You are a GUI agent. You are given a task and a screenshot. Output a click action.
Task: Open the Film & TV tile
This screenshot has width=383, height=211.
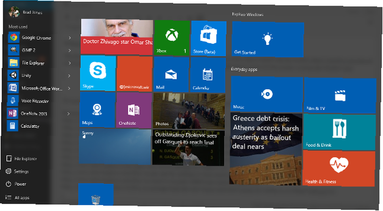pos(340,95)
